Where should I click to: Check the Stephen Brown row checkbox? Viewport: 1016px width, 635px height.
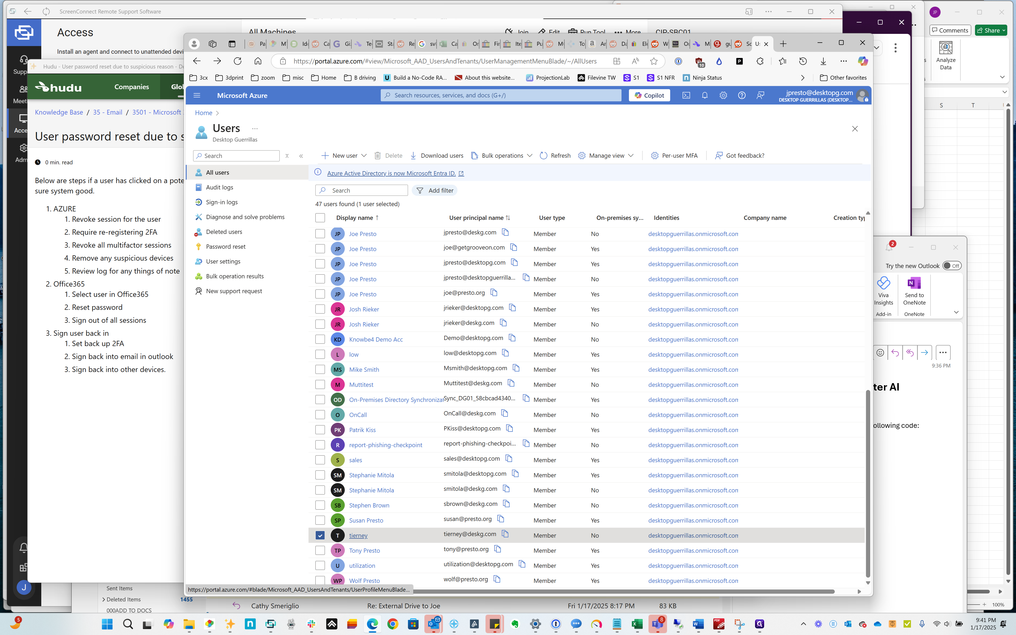[x=320, y=505]
